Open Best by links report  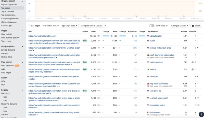pos(7,34)
